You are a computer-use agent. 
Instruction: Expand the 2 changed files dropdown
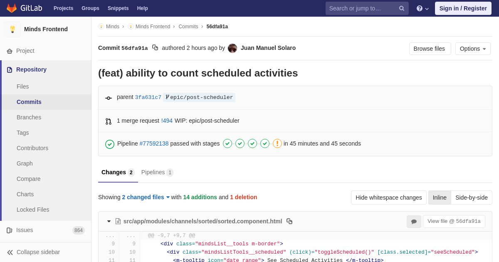pos(146,197)
